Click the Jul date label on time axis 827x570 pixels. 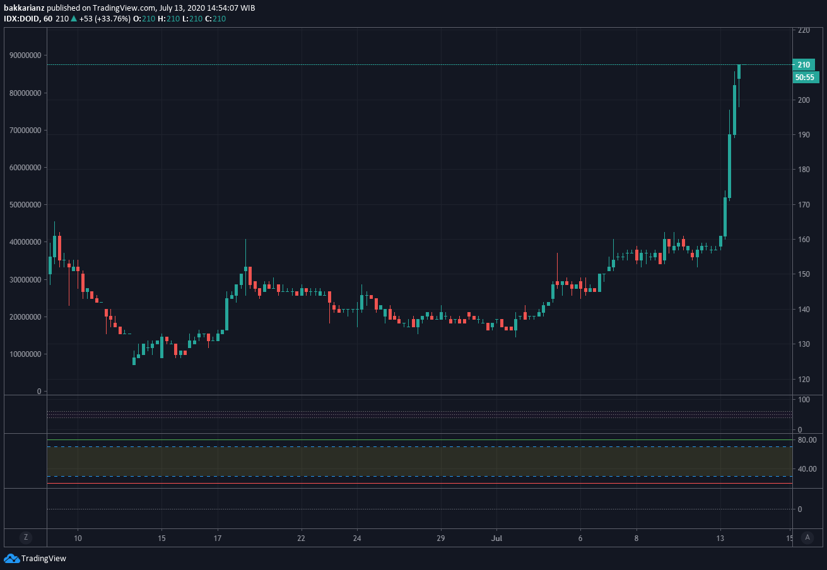(496, 538)
